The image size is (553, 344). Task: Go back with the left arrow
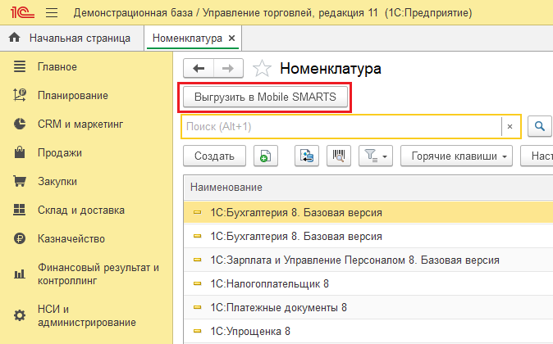[199, 68]
